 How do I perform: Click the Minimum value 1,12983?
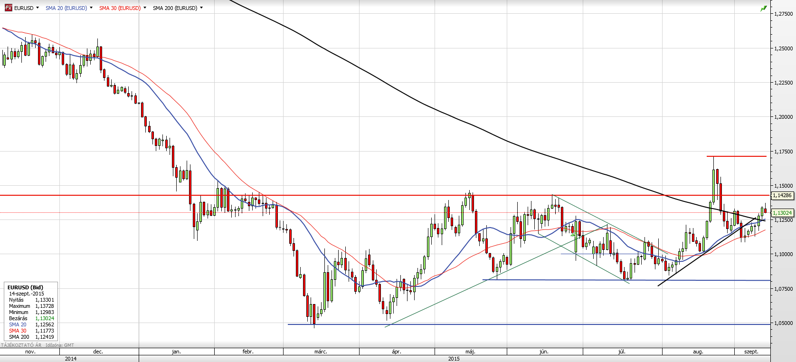[x=45, y=312]
